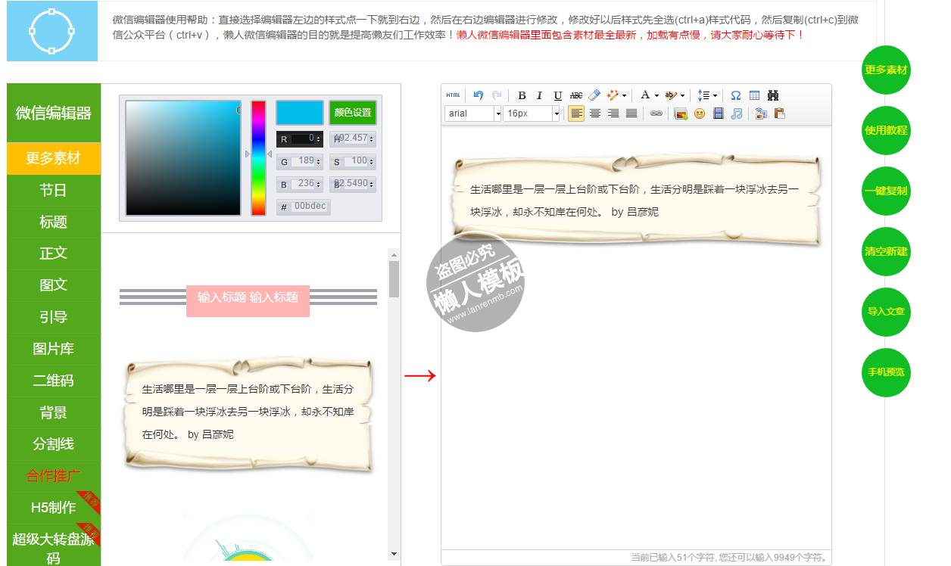Set right text alignment

coord(613,114)
